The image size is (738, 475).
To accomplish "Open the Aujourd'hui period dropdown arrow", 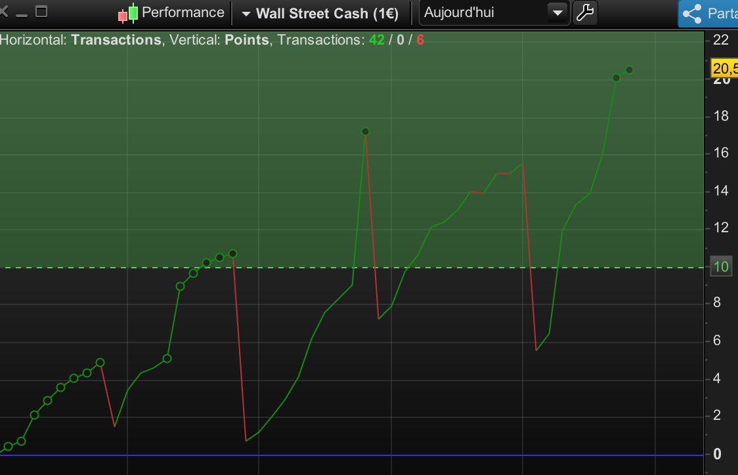I will tap(557, 12).
